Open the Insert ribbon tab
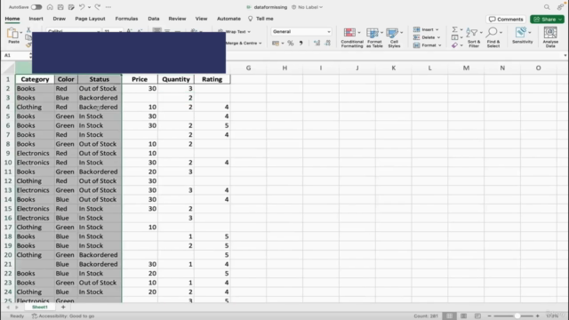This screenshot has height=320, width=569. 36,19
